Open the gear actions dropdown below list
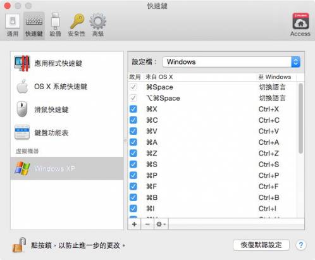The width and height of the screenshot is (315, 260). point(161,224)
